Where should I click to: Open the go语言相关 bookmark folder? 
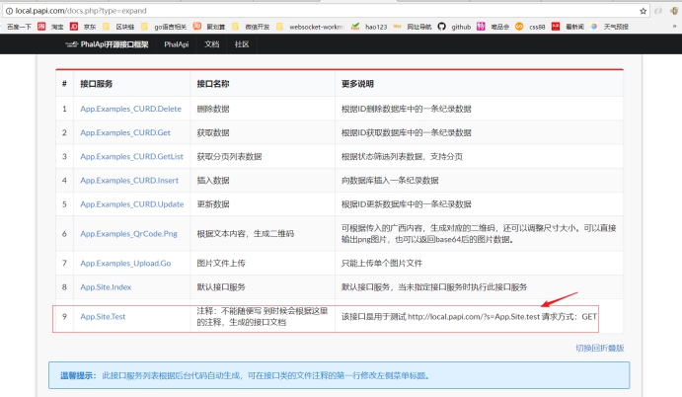point(164,27)
